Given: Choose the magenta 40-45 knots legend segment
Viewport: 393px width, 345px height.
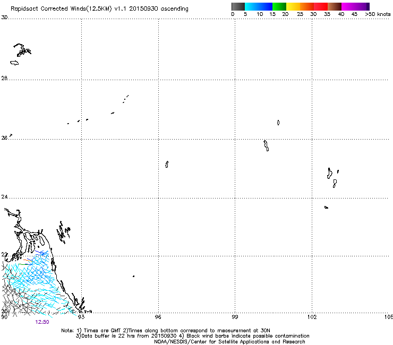Looking at the screenshot, I should pyautogui.click(x=348, y=6).
